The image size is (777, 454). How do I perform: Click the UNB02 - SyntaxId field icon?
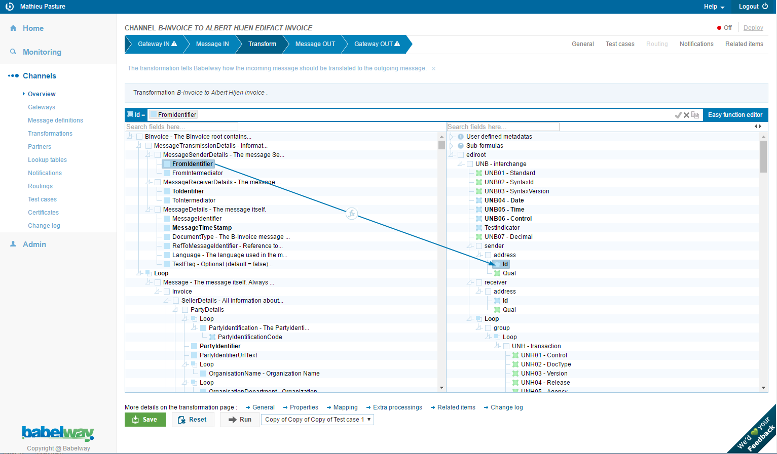(479, 182)
